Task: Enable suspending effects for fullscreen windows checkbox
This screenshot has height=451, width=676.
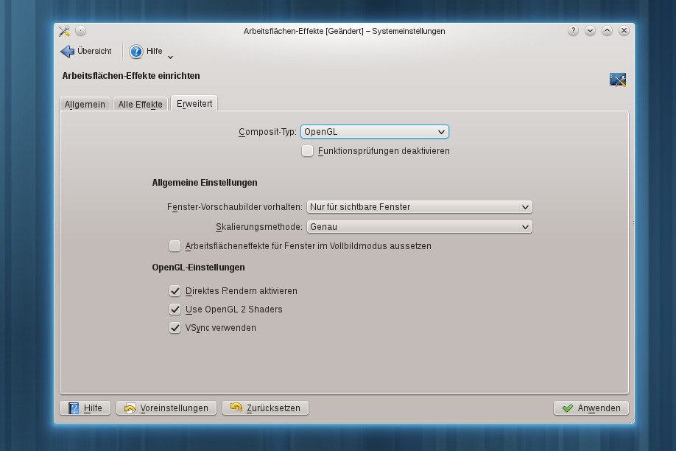Action: tap(175, 245)
